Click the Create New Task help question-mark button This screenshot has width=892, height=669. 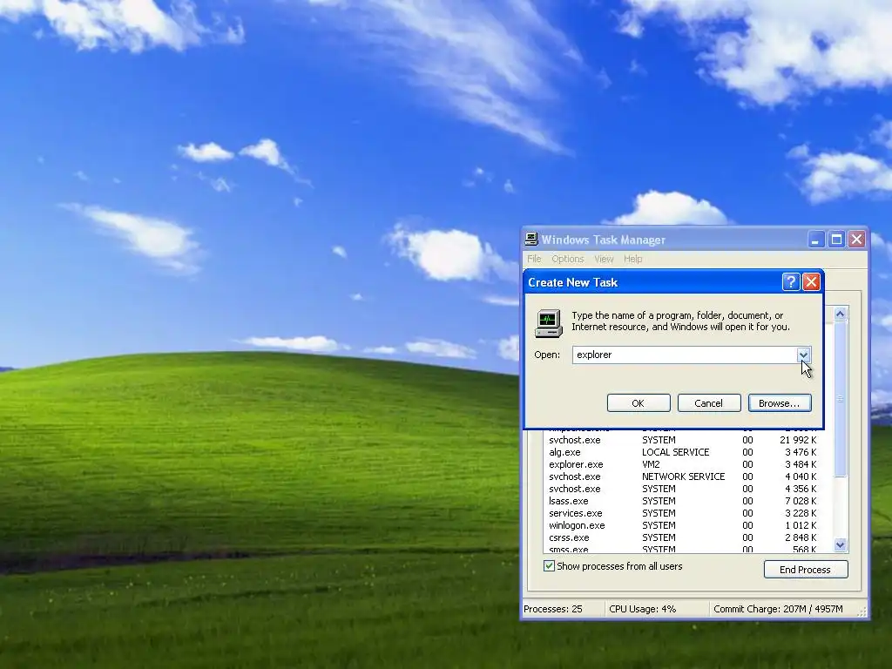pyautogui.click(x=791, y=281)
